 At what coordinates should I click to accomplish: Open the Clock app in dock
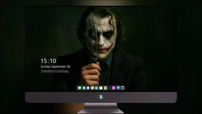(88, 88)
